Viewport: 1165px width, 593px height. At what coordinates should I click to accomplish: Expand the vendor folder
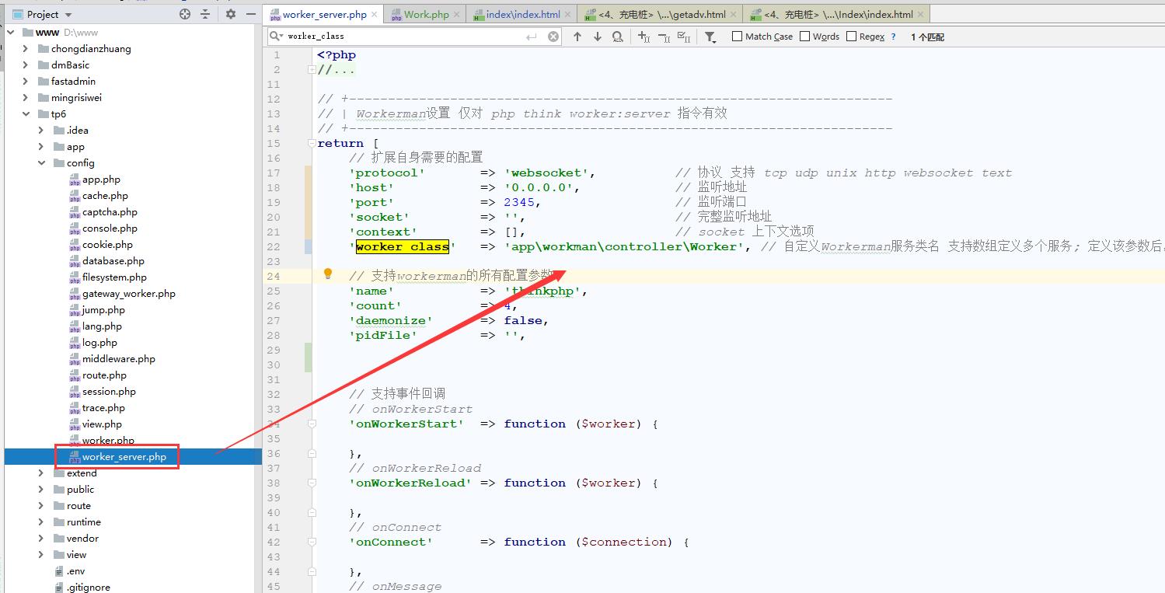(41, 539)
